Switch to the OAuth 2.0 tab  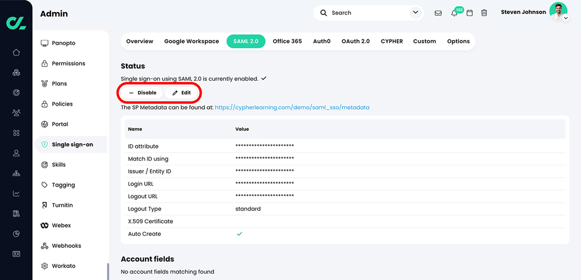(356, 41)
